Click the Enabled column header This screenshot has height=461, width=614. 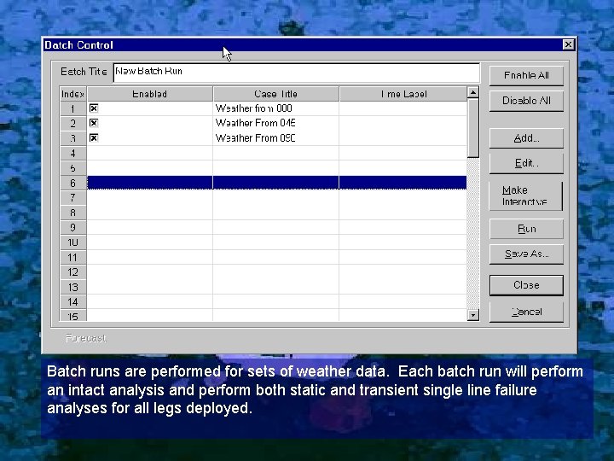150,94
